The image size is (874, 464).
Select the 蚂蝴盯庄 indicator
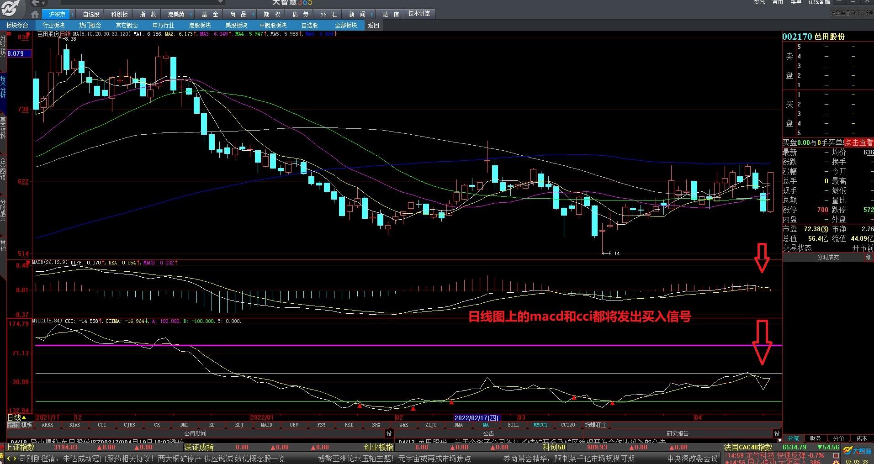pyautogui.click(x=595, y=425)
